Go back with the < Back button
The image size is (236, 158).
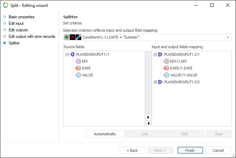pos(132,150)
